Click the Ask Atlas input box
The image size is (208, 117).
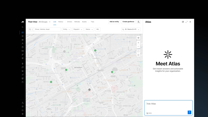(x=168, y=108)
